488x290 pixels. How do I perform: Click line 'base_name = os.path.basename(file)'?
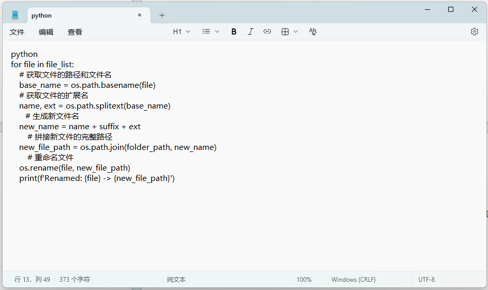[87, 85]
